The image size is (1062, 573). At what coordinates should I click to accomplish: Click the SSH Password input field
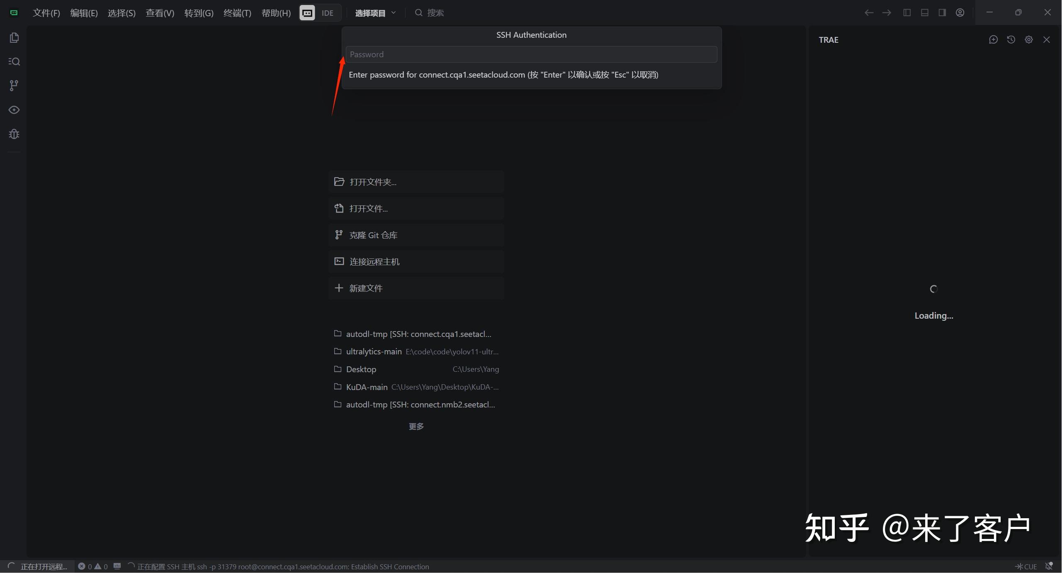pyautogui.click(x=531, y=54)
